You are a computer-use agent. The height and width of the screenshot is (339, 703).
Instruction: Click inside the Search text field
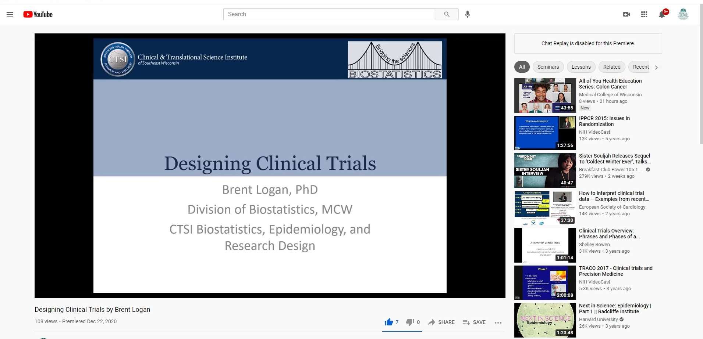click(x=329, y=14)
